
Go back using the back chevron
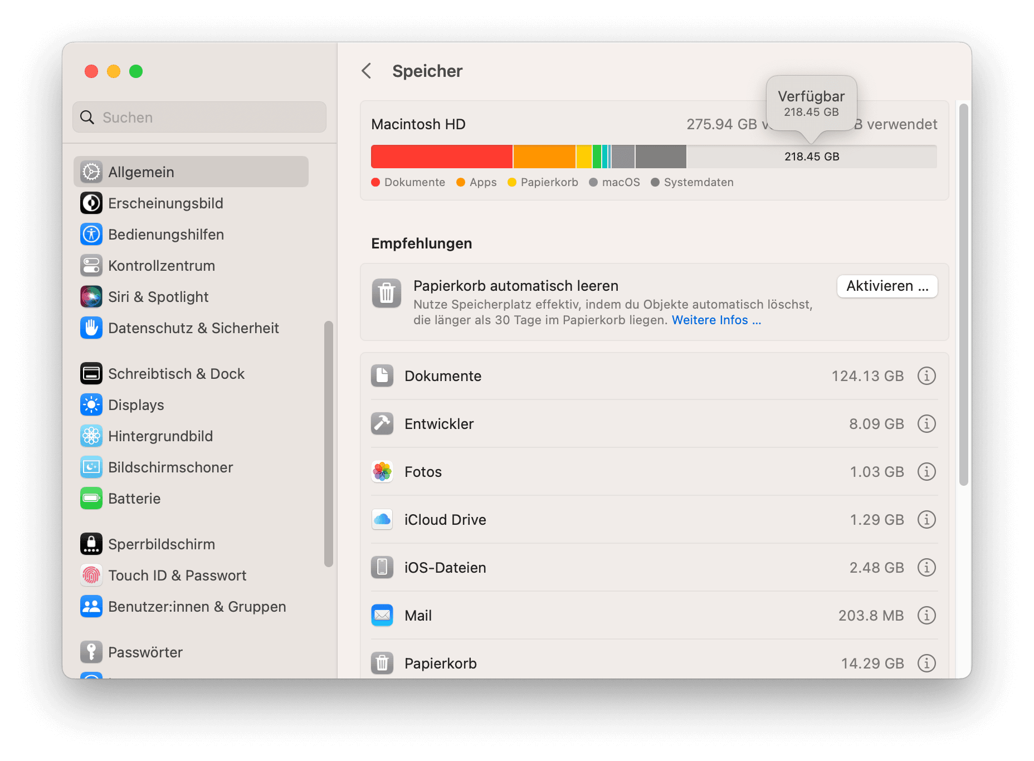[x=367, y=71]
